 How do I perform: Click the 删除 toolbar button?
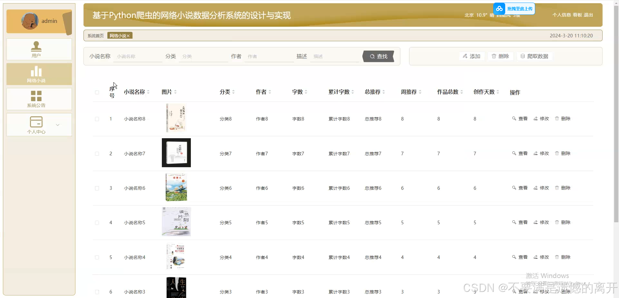pyautogui.click(x=500, y=56)
